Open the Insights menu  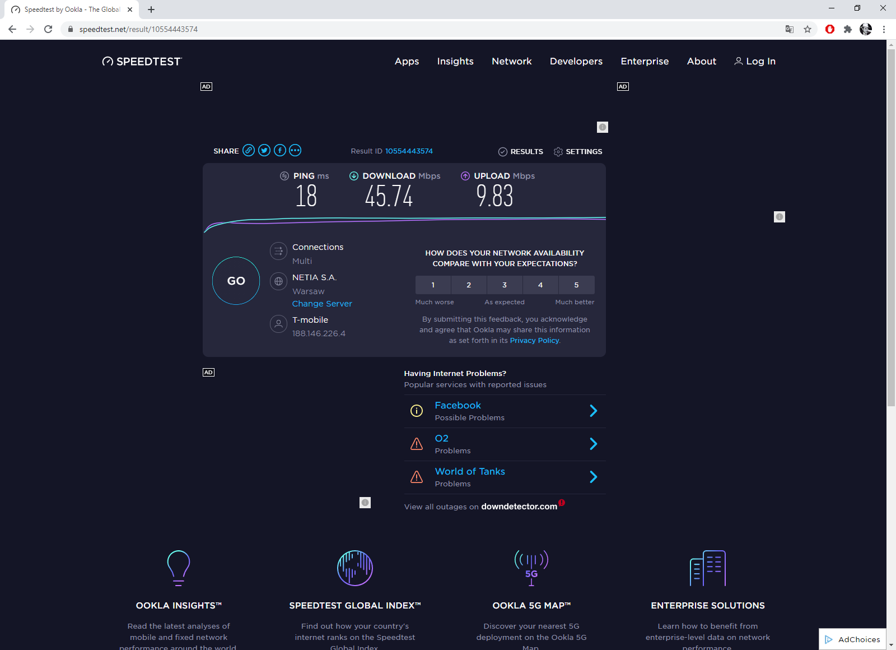tap(455, 62)
